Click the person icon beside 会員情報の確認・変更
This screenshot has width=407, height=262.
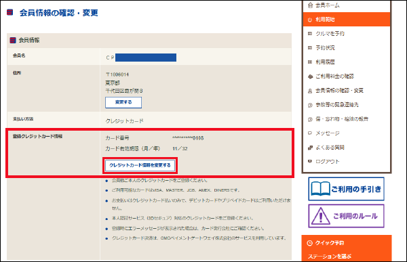tap(310, 91)
